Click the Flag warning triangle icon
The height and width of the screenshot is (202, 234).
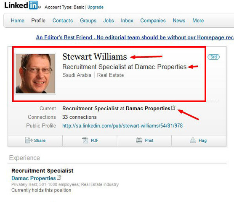pyautogui.click(x=193, y=140)
